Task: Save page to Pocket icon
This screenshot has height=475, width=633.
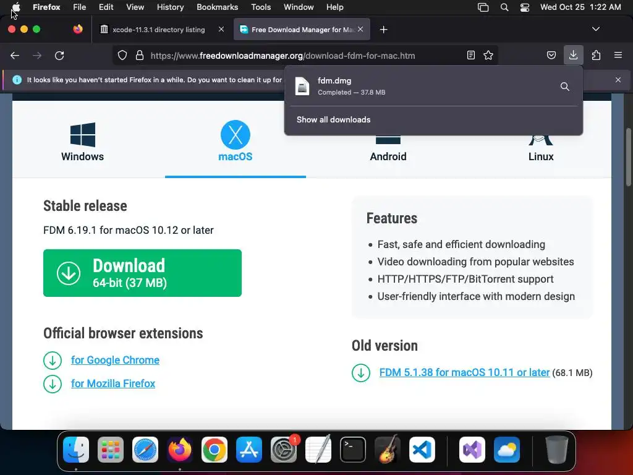Action: coord(551,55)
